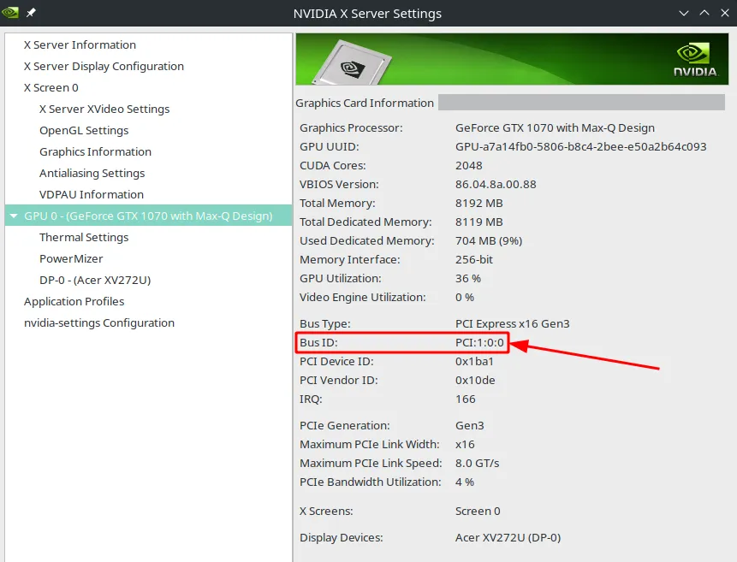Select PowerMizer in the sidebar
The height and width of the screenshot is (562, 737).
(71, 258)
